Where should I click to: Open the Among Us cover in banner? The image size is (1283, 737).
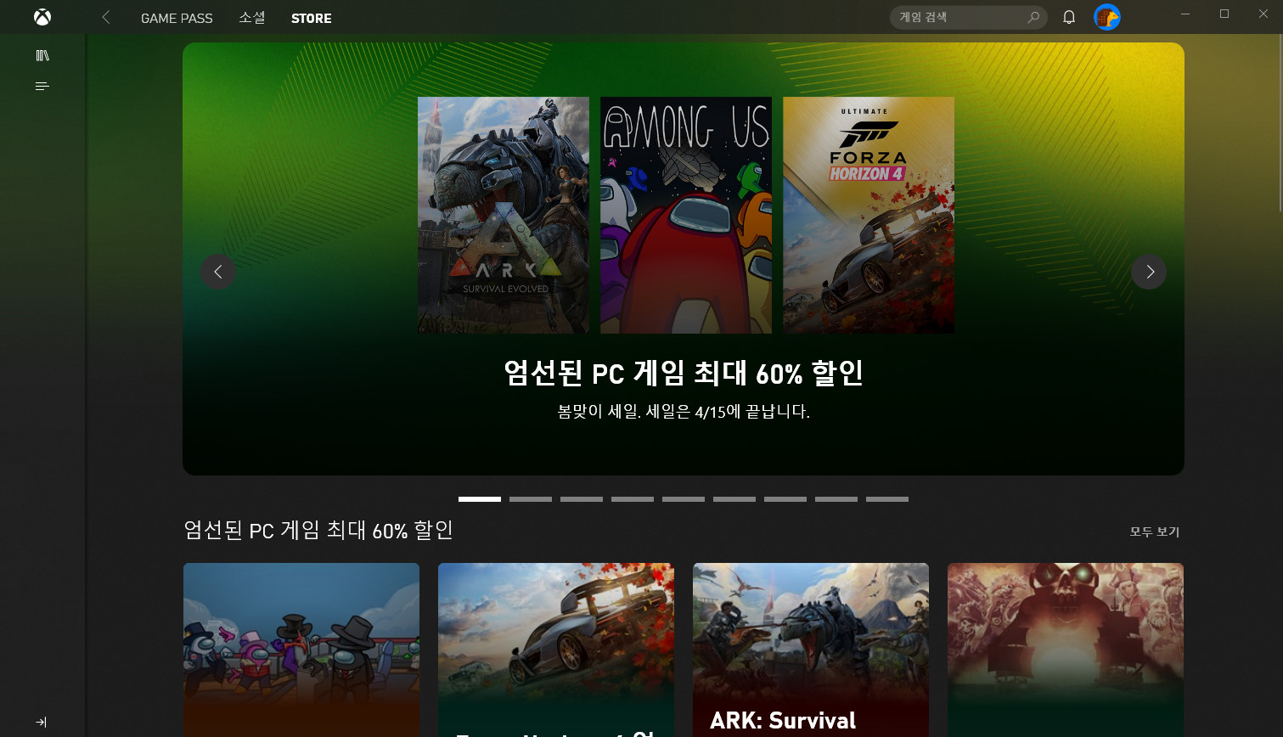pyautogui.click(x=686, y=215)
